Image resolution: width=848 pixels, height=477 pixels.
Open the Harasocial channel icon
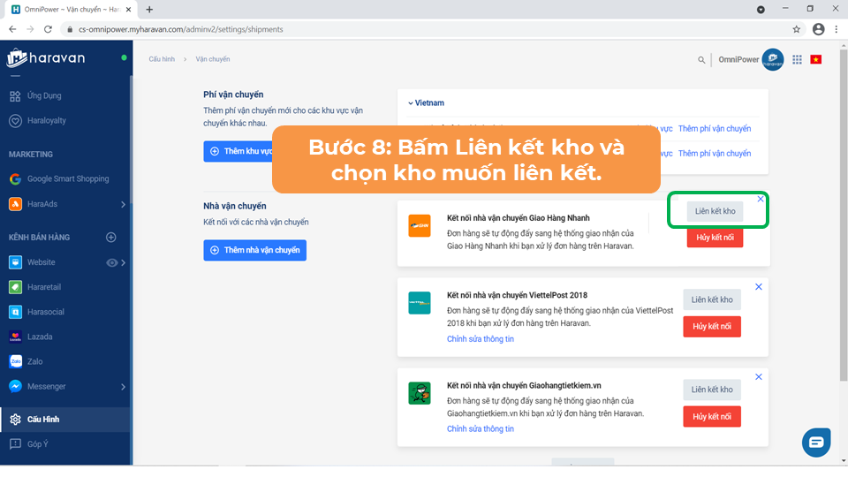[15, 312]
